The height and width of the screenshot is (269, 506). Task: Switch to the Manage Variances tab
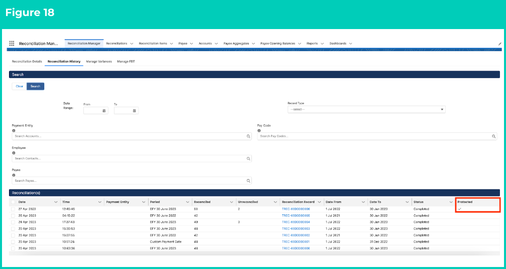tap(99, 61)
